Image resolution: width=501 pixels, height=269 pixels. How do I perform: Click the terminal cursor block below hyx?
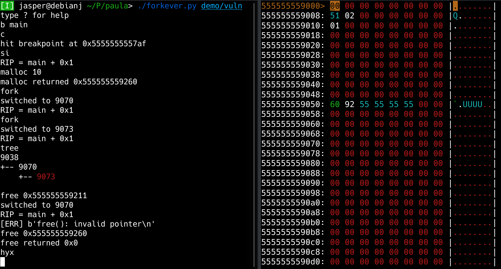(x=3, y=262)
